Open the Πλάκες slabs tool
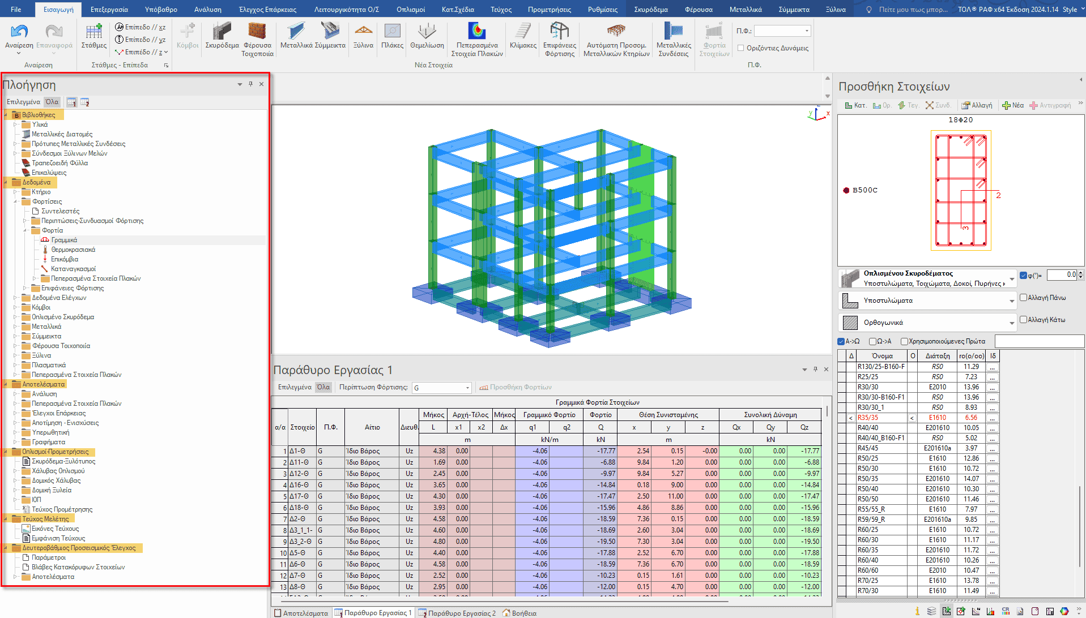 392,36
